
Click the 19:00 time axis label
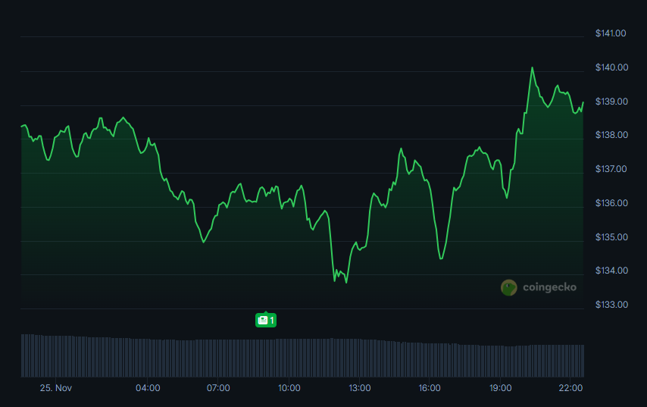click(x=500, y=388)
